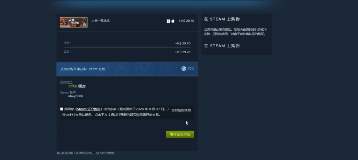This screenshot has height=160, width=358.
Task: Click the Windows platform icon
Action: coord(169,21)
